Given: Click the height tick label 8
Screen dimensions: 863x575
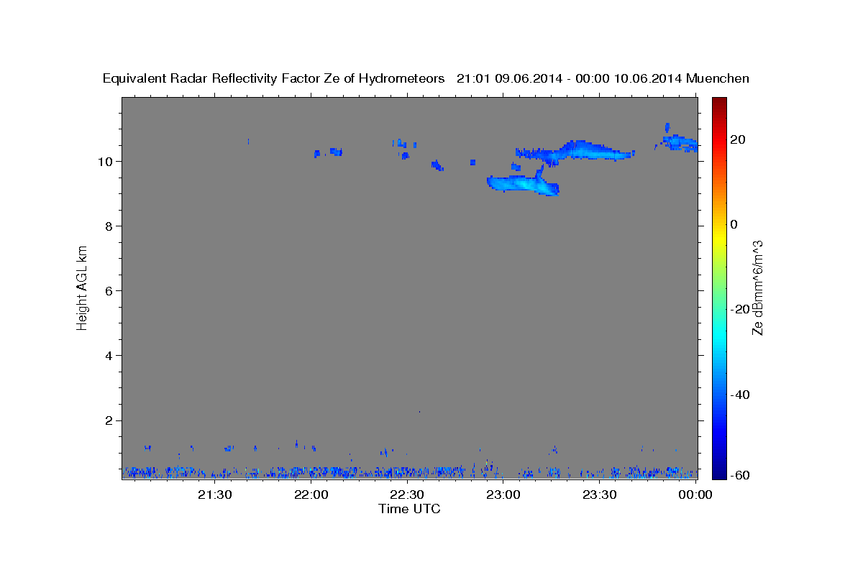Looking at the screenshot, I should click(x=109, y=226).
